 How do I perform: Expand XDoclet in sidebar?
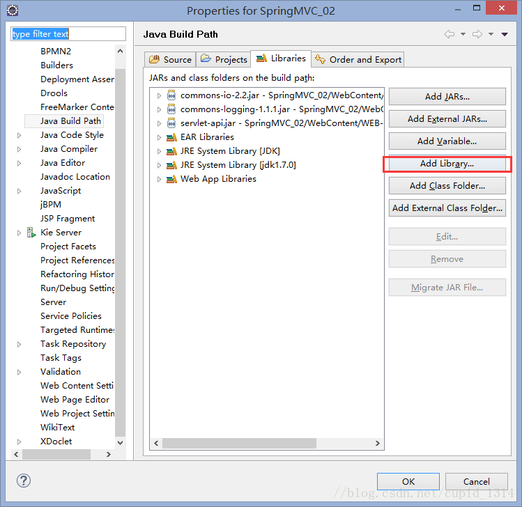[19, 442]
